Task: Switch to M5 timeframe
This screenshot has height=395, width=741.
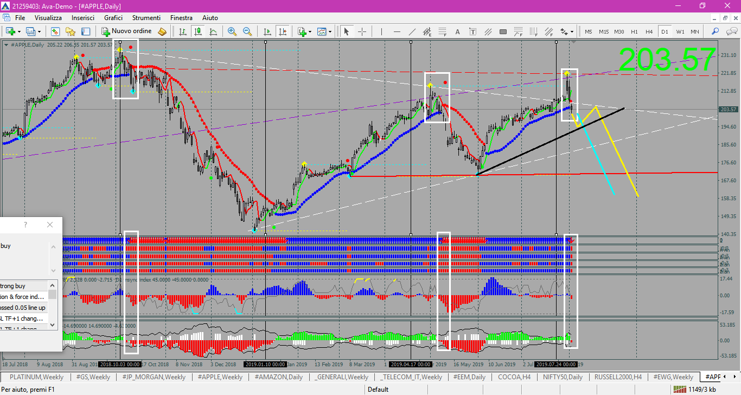Action: [589, 31]
